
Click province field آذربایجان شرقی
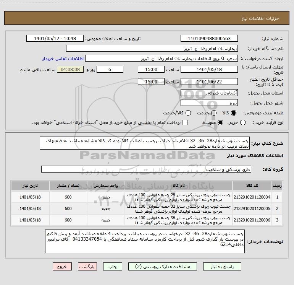point(209,93)
